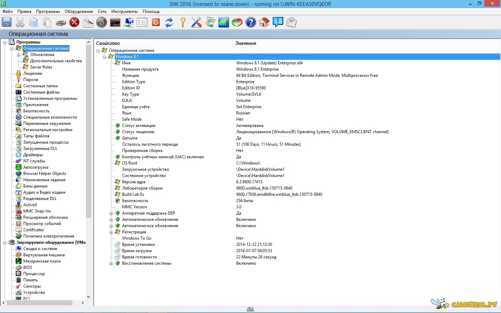Click the envelope mail toolbar icon
Image resolution: width=501 pixels, height=313 pixels.
(x=291, y=23)
